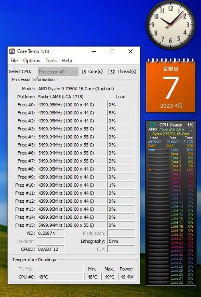201x297 pixels.
Task: Click the 金曜日 weekday label on calendar
Action: pos(171,69)
